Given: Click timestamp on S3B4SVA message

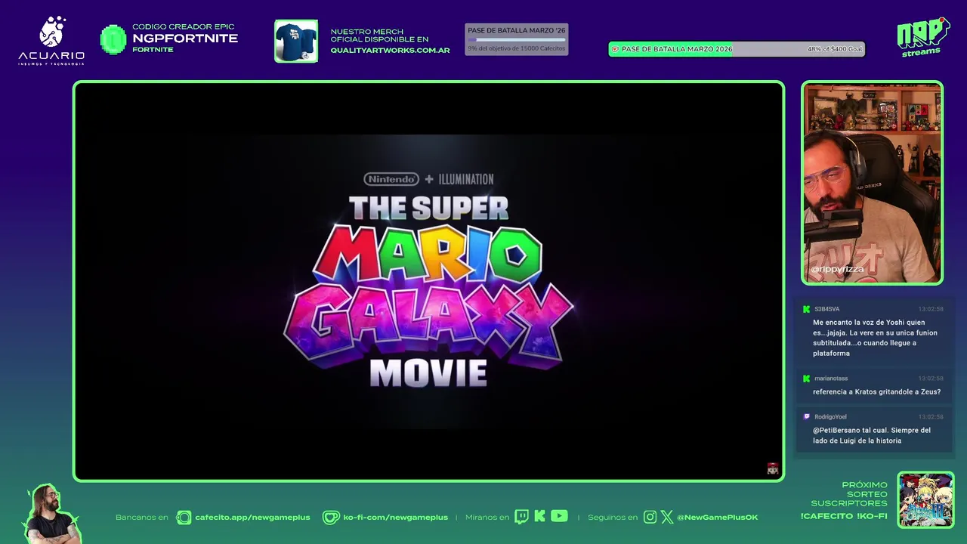Looking at the screenshot, I should point(931,309).
